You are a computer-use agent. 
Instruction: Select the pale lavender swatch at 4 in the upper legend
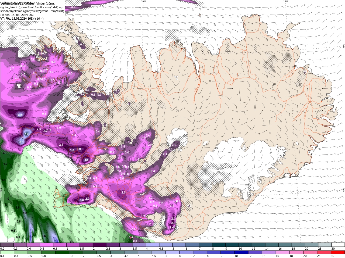[x=153, y=245]
